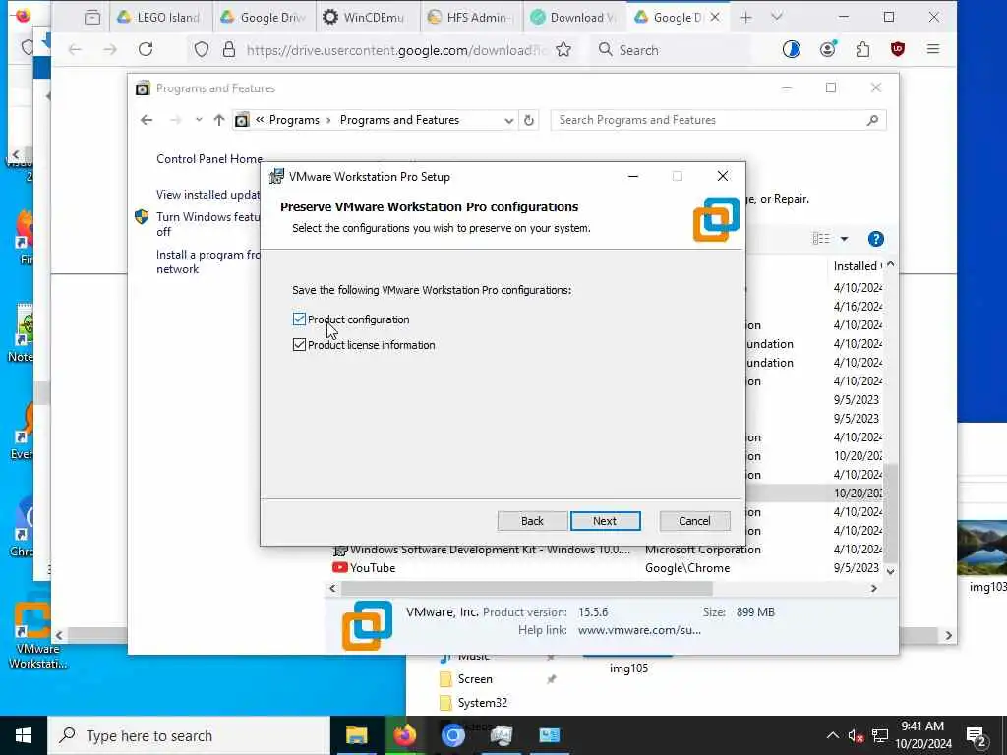This screenshot has width=1007, height=755.
Task: Expand the address bar history dropdown
Action: coord(508,120)
